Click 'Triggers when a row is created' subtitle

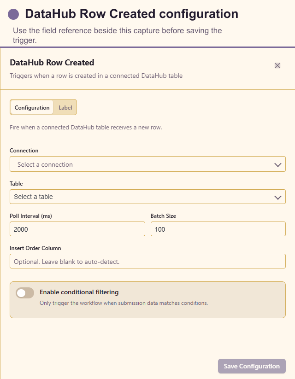tap(96, 76)
